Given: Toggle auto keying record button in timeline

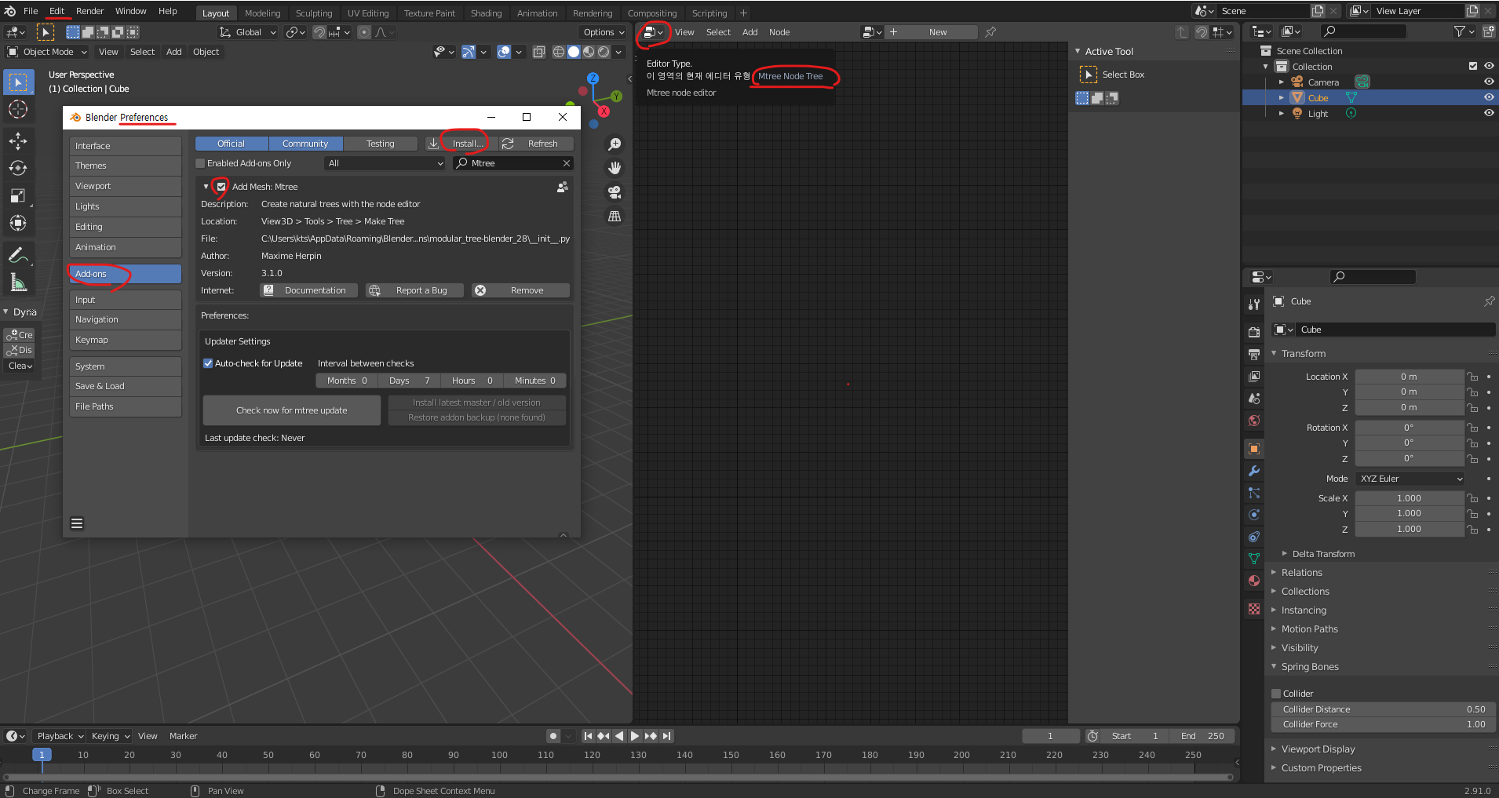Looking at the screenshot, I should click(553, 736).
